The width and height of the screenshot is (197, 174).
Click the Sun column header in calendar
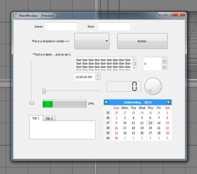click(x=116, y=108)
